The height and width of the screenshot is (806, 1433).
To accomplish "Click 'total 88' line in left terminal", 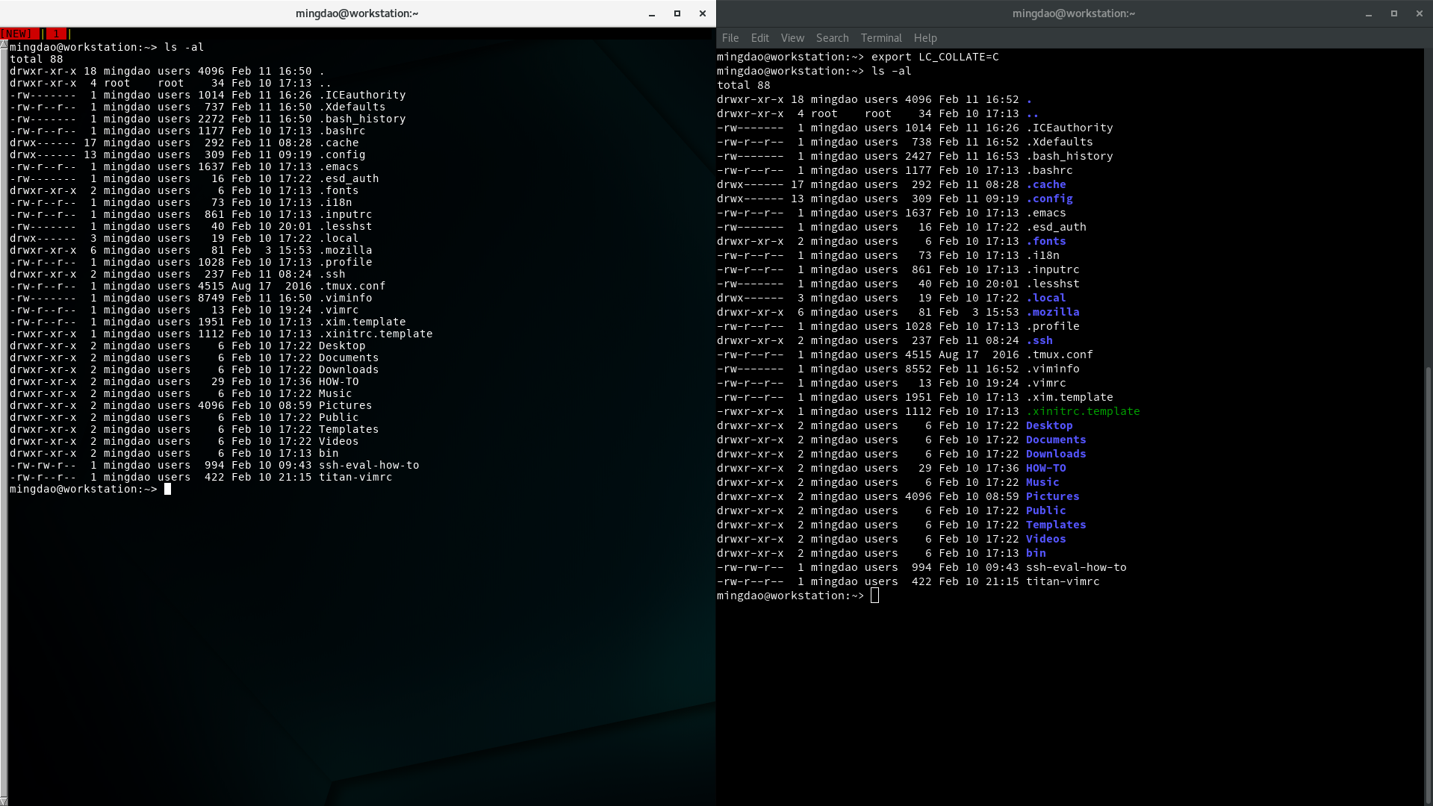I will tap(37, 59).
